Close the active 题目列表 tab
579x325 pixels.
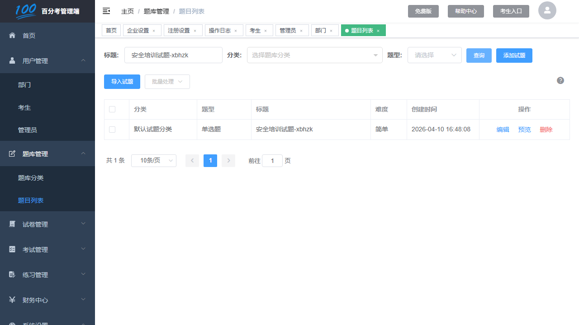378,31
